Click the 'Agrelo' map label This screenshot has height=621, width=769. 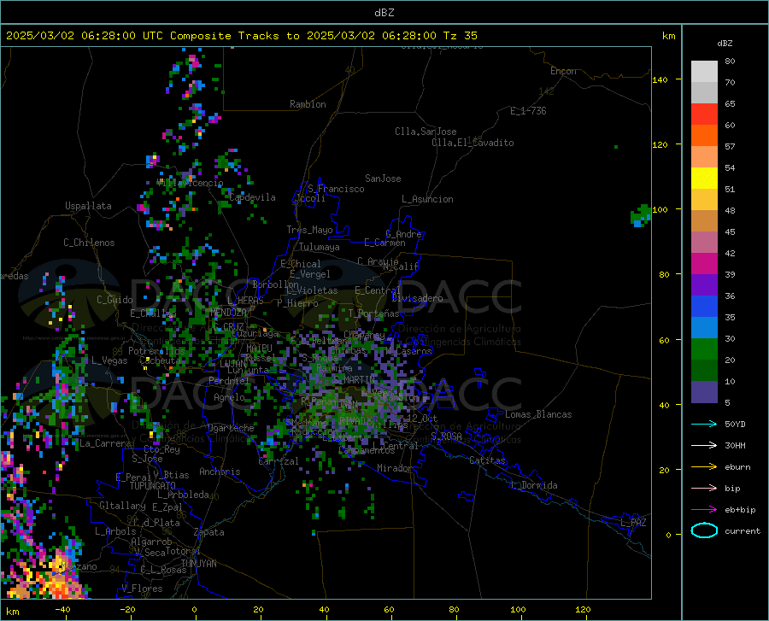(229, 397)
